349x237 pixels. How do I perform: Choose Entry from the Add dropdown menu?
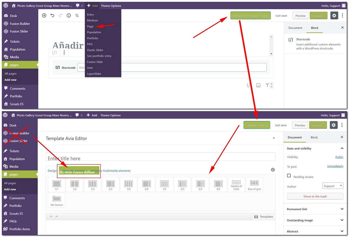[x=90, y=15]
